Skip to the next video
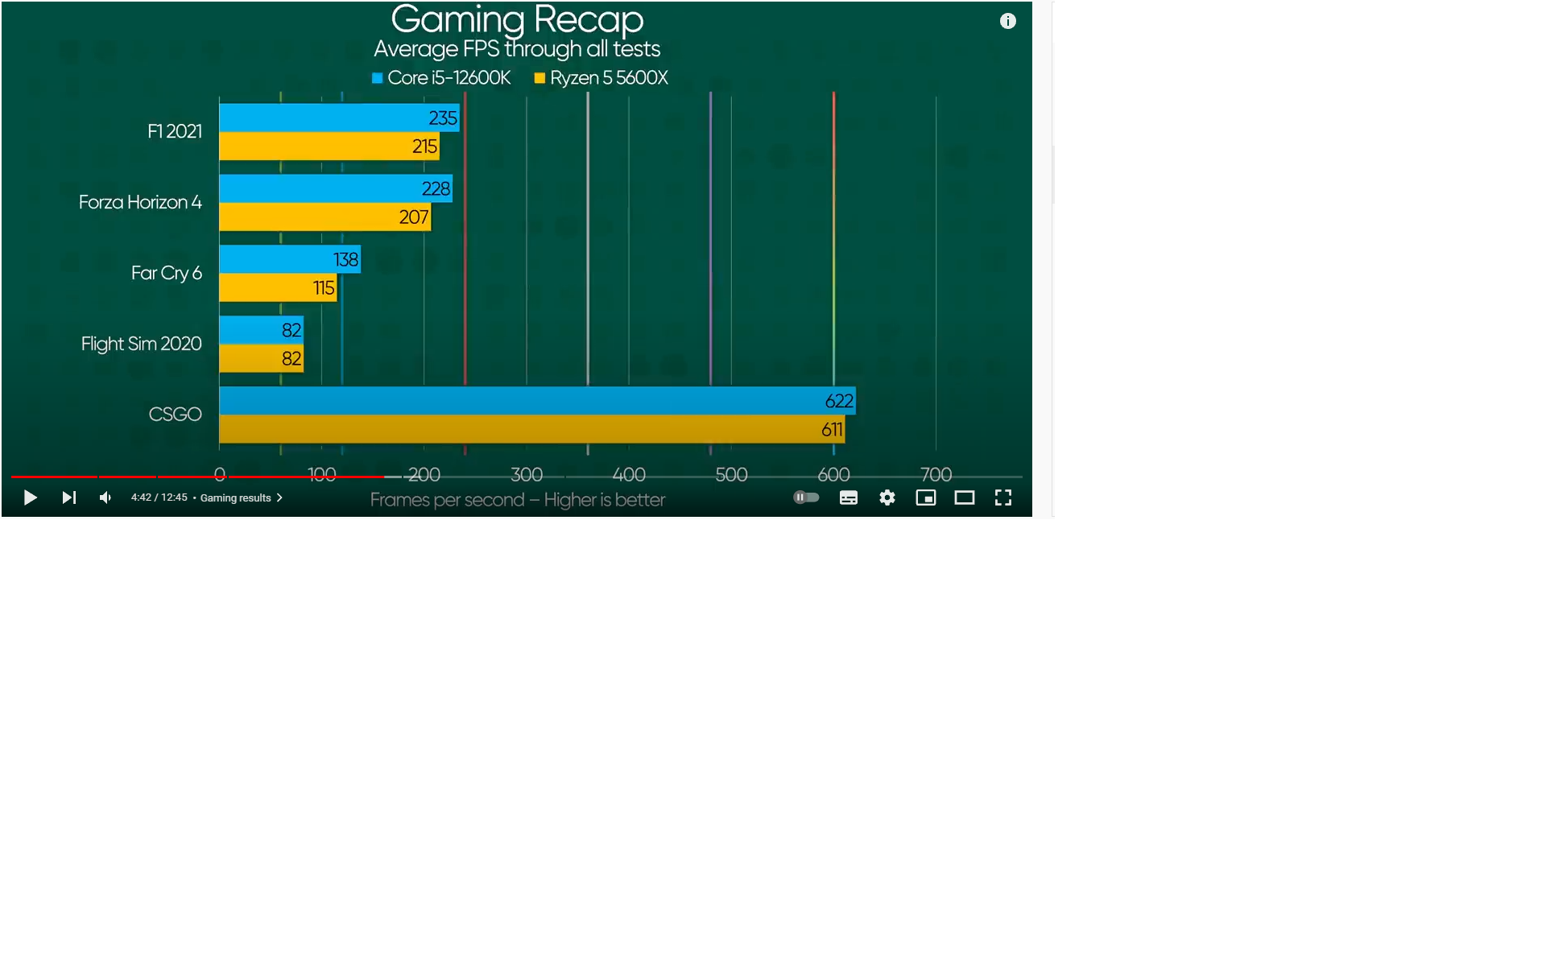This screenshot has height=966, width=1546. point(69,497)
